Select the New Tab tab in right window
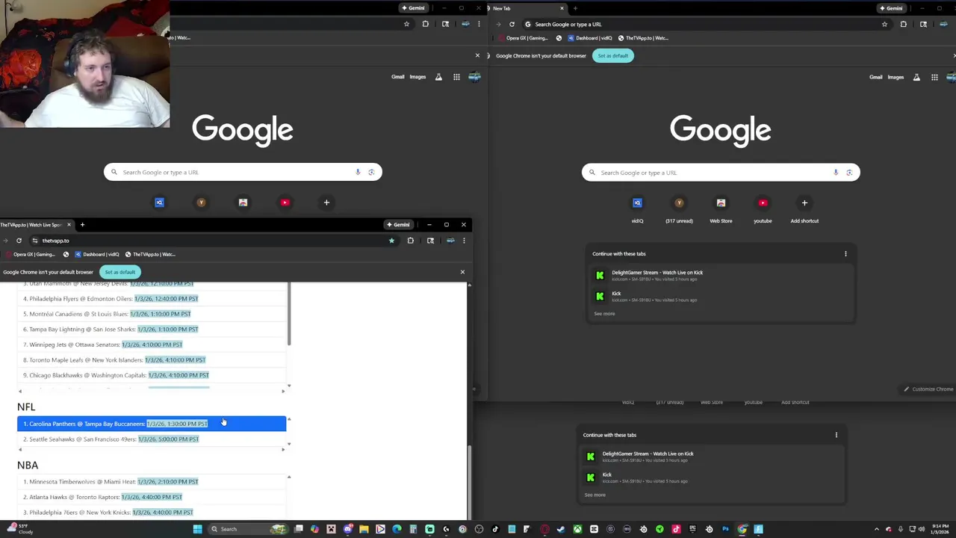This screenshot has width=956, height=538. click(527, 8)
